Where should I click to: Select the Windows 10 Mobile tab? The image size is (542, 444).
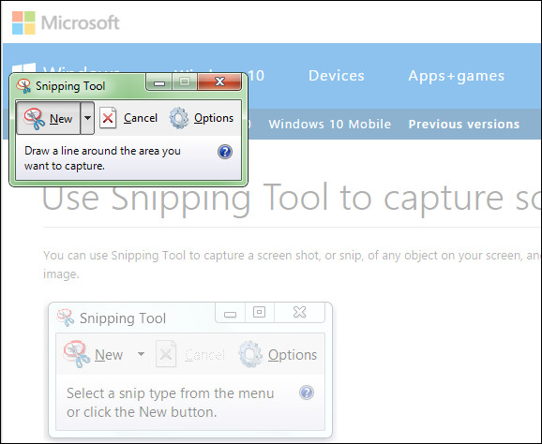pyautogui.click(x=330, y=124)
